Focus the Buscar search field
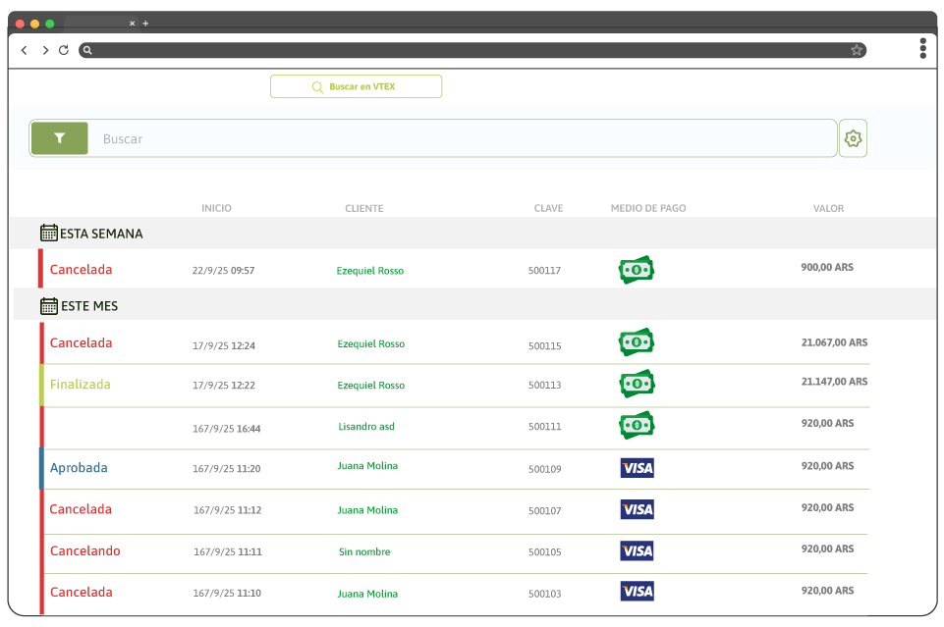This screenshot has width=944, height=627. tap(462, 139)
